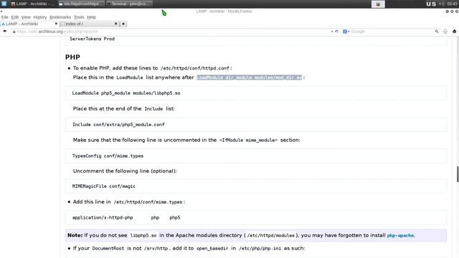Follow the php-apache link
The image size is (459, 258).
(x=400, y=236)
